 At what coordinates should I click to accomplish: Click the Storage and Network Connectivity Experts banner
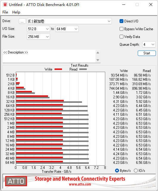coord(80,179)
